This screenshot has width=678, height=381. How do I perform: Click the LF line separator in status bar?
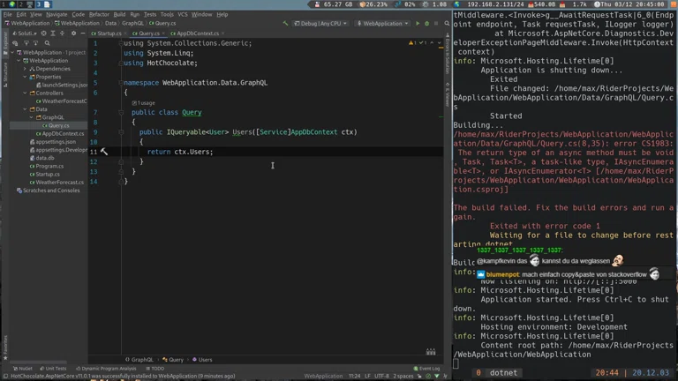coord(366,376)
